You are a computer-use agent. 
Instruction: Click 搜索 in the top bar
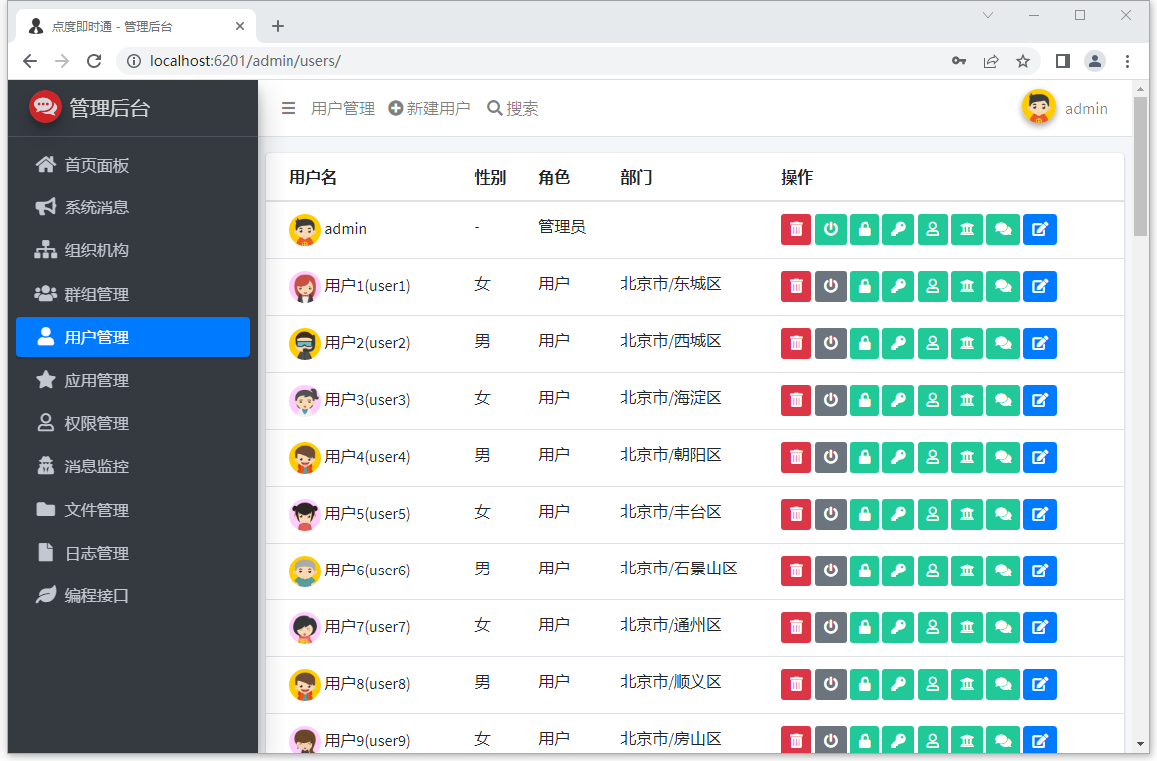pyautogui.click(x=513, y=109)
